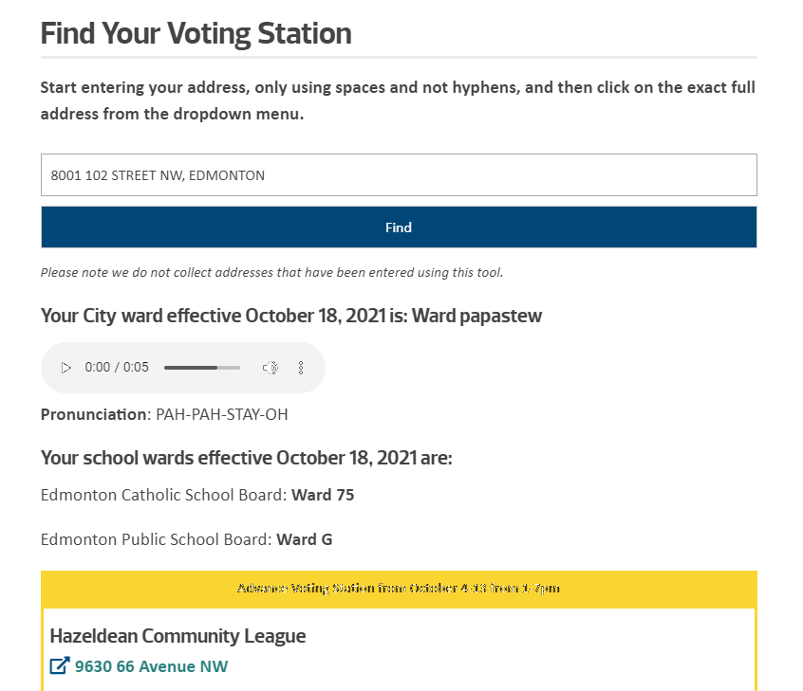Click the Ward papastew heading text

[x=476, y=316]
